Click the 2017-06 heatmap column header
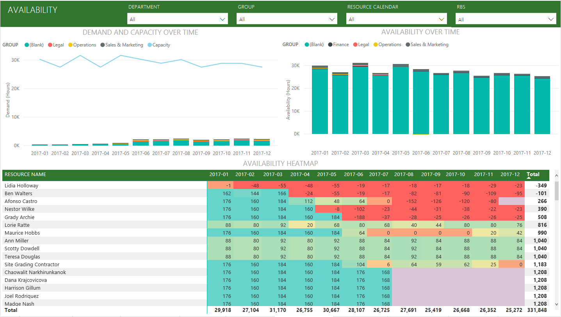This screenshot has height=317, width=561. [354, 175]
